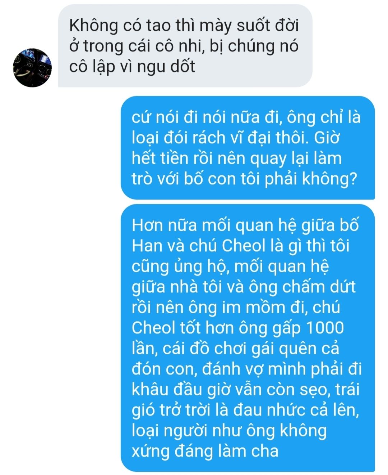Tap the long blue message starting "Hơn nữa"
Image resolution: width=388 pixels, height=475 pixels.
point(248,338)
